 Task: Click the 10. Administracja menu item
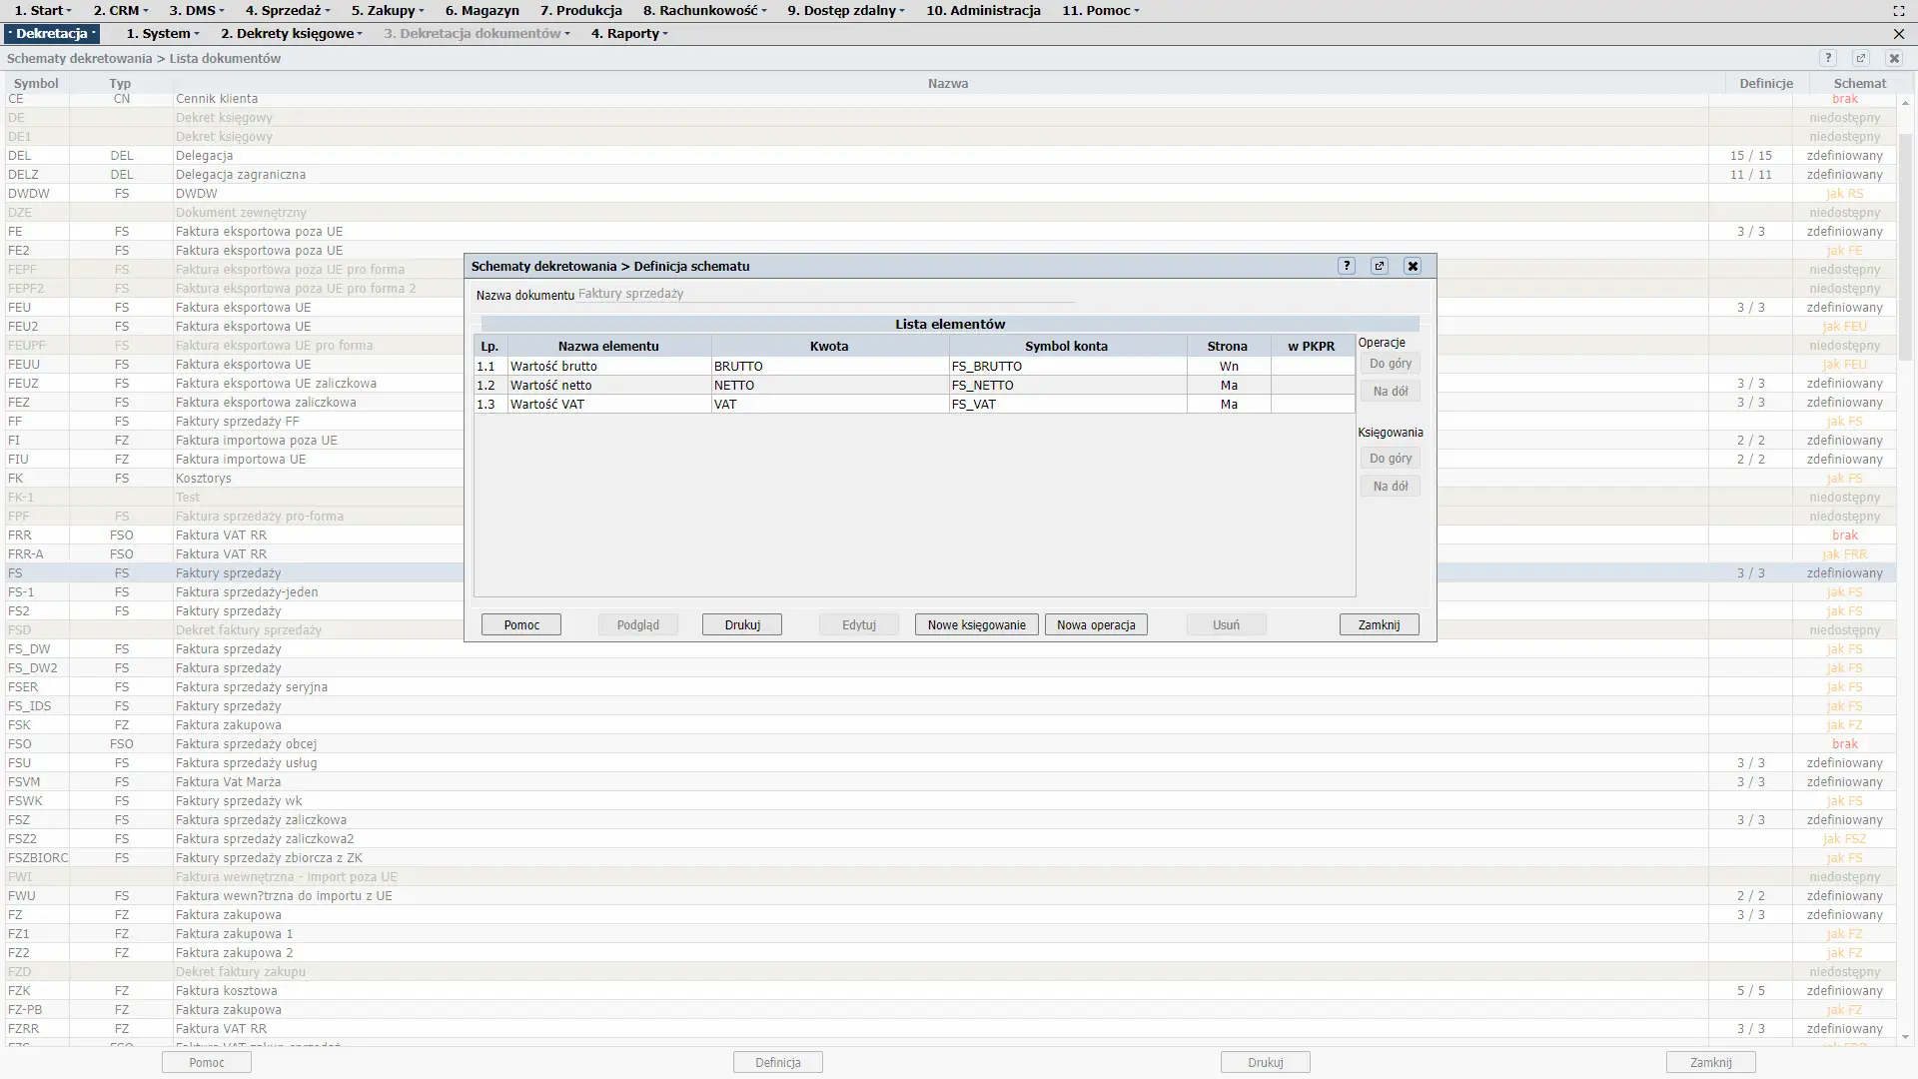983,11
